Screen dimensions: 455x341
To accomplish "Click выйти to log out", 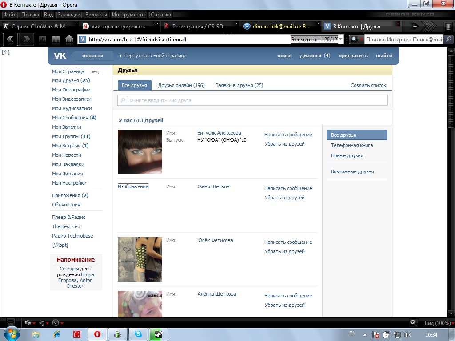I will (384, 56).
